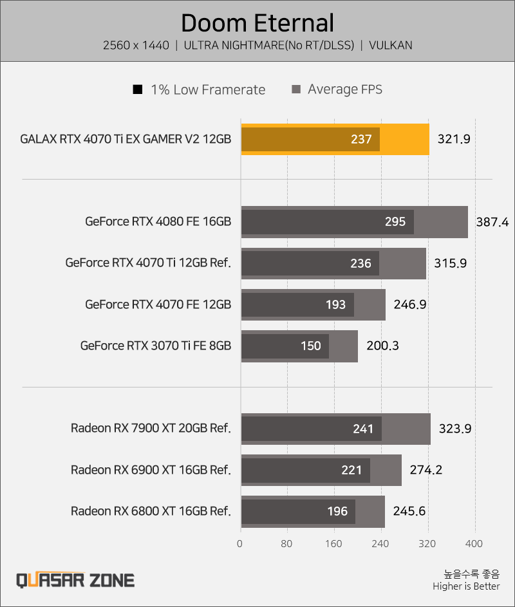Click the 237 value in the GALAX bar

(x=361, y=140)
